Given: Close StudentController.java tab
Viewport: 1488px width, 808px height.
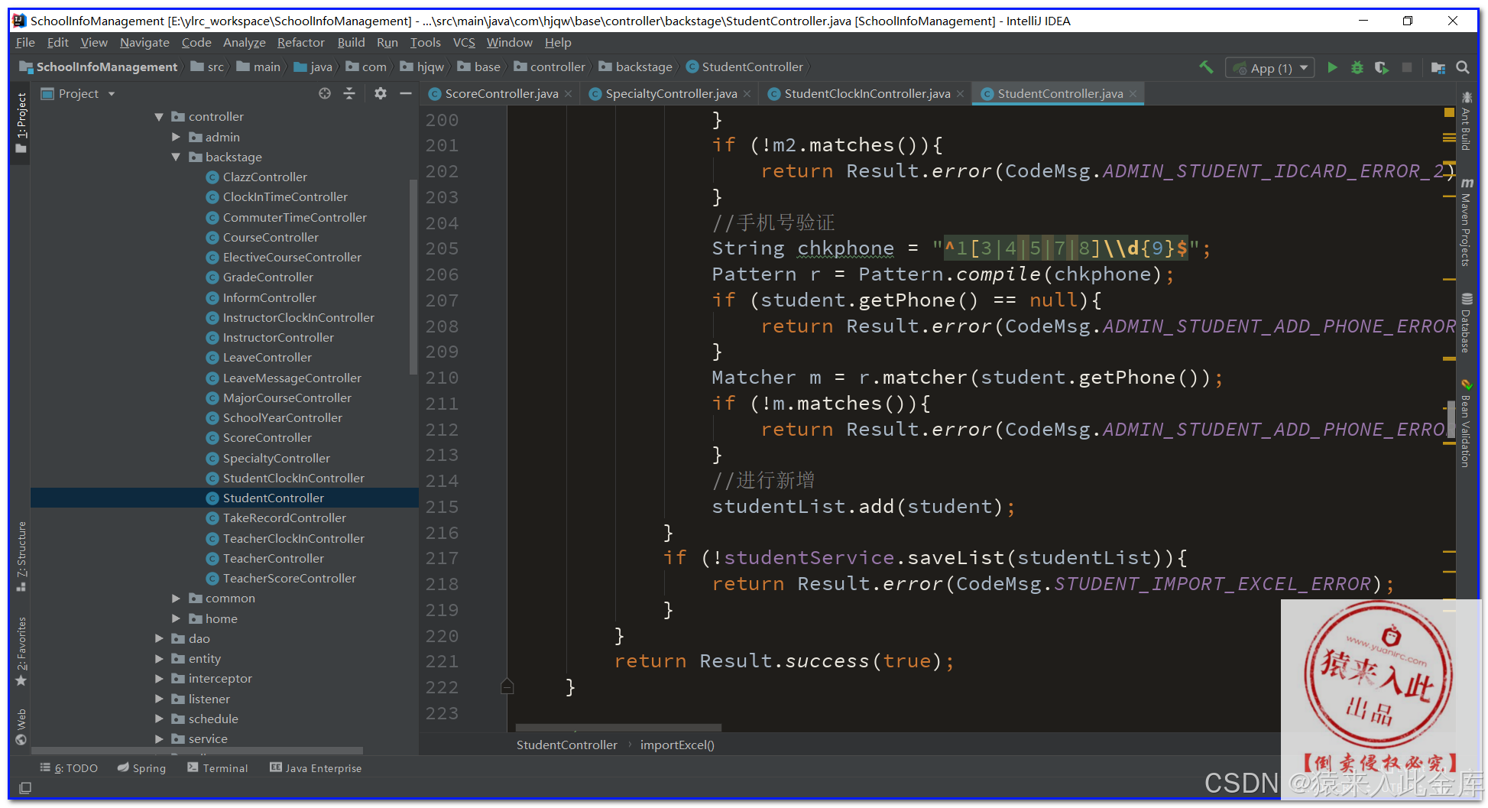Looking at the screenshot, I should coord(1133,94).
